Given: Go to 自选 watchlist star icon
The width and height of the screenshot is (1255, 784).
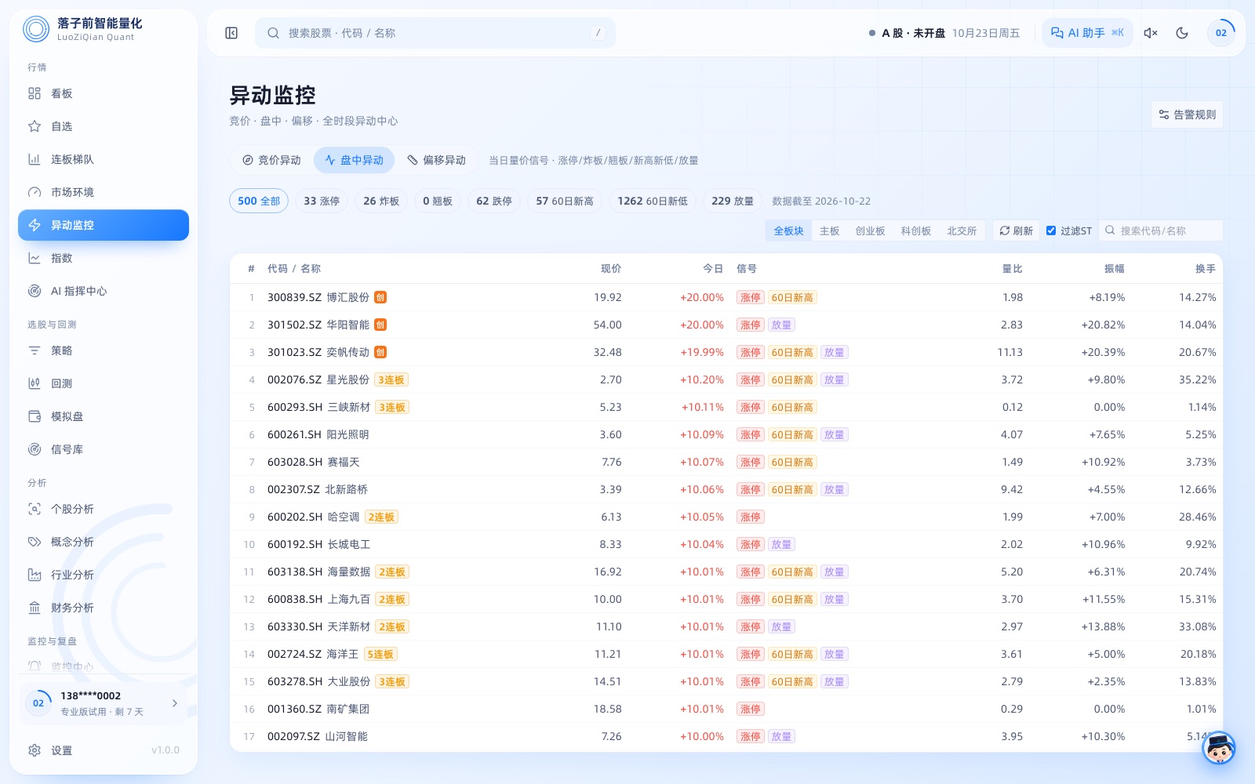Looking at the screenshot, I should (104, 126).
